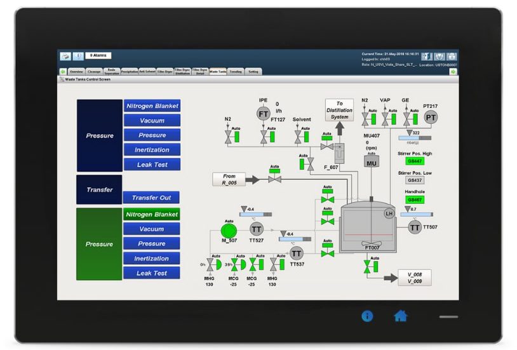Open the From R_005 link box

(229, 179)
